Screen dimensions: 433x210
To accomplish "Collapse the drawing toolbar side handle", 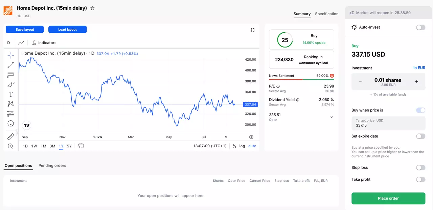I will click(17, 133).
